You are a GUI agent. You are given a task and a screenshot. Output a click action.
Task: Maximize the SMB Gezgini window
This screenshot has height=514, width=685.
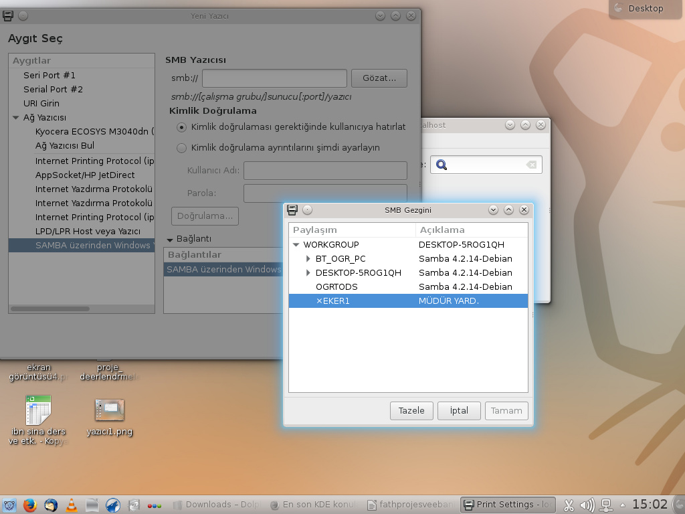(508, 210)
